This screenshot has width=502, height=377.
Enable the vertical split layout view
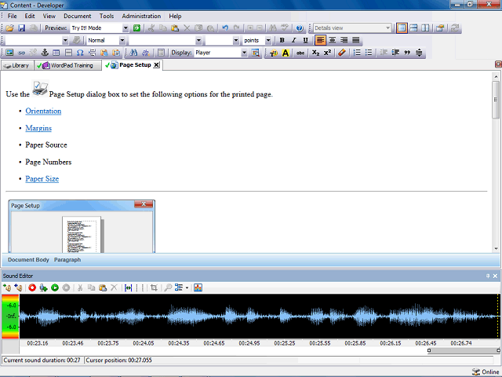pos(425,28)
